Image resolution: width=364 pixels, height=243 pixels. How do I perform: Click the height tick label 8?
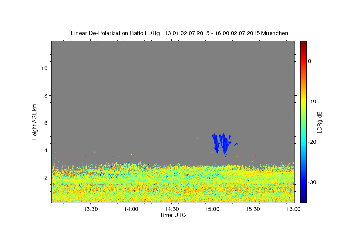(x=46, y=95)
